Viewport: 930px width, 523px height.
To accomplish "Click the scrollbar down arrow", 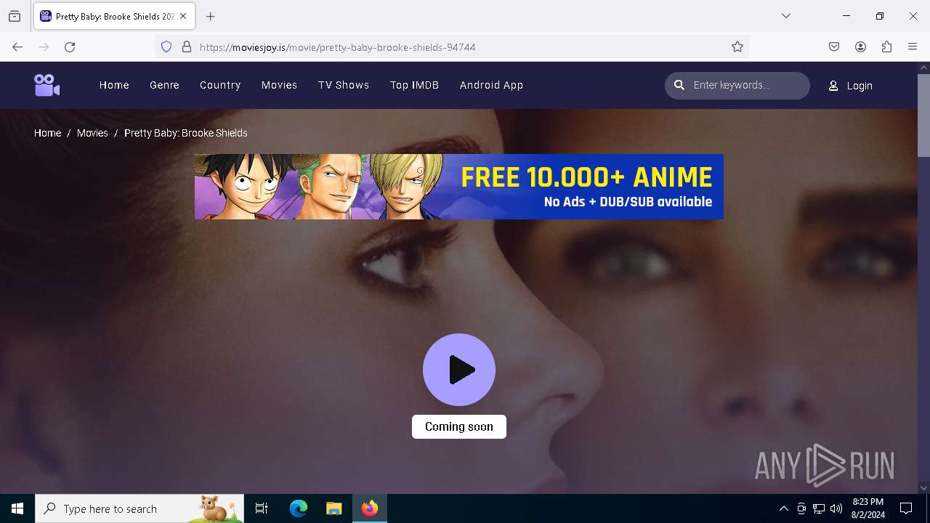I will (923, 488).
